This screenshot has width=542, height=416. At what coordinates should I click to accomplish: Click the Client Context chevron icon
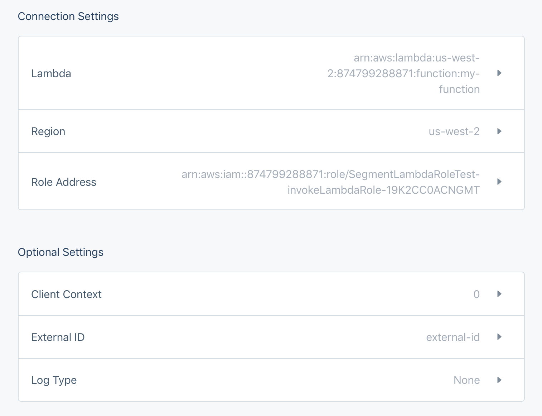tap(499, 294)
